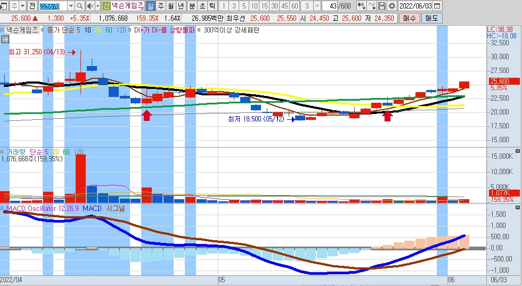
Task: Switch to the 년 yearly chart
Action: (181, 6)
